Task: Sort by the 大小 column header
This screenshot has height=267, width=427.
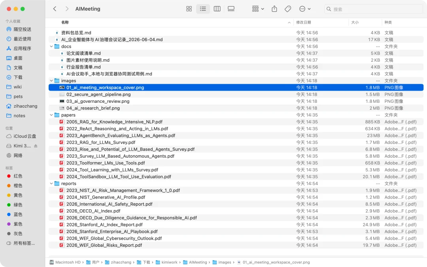Action: pyautogui.click(x=355, y=22)
